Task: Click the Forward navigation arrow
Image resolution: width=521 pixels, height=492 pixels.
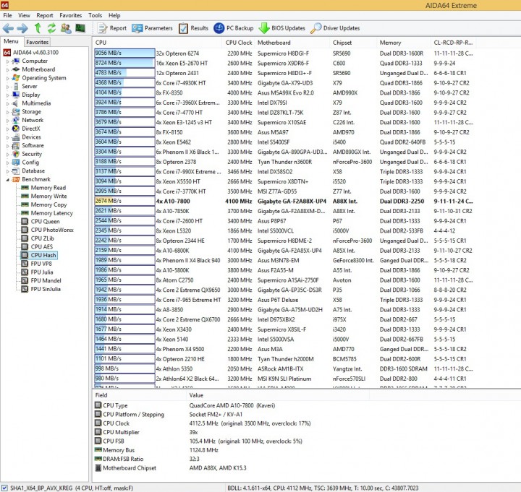Action: click(x=22, y=28)
